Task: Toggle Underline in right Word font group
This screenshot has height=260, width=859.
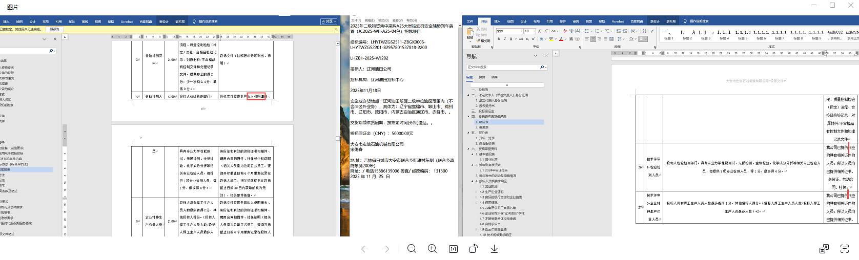Action: tap(511, 39)
